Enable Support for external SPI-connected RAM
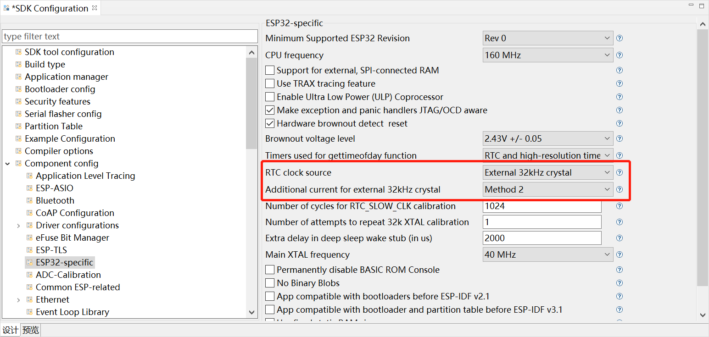This screenshot has height=337, width=709. [270, 70]
